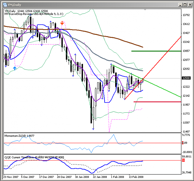Minimize the YM,Daily chart window
This screenshot has width=194, height=181.
tap(180, 5)
